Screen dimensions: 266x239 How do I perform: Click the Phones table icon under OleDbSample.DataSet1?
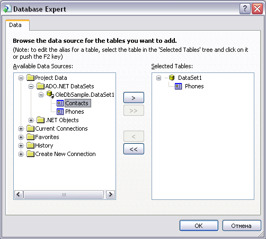(60, 112)
